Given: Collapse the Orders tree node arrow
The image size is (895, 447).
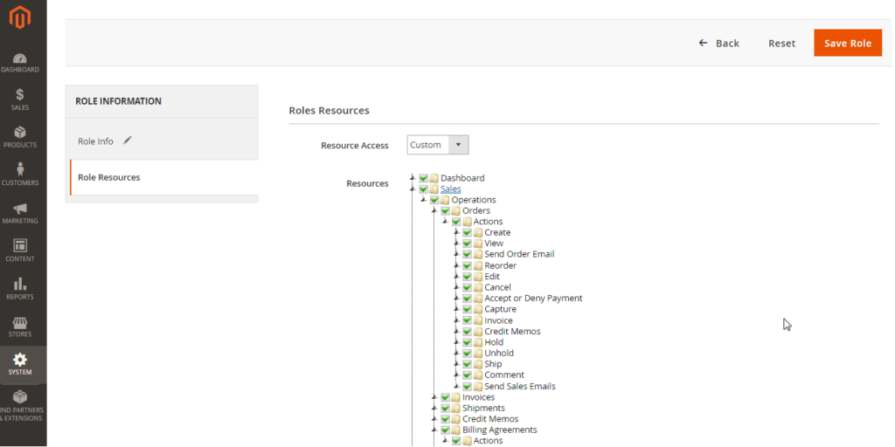Looking at the screenshot, I should [435, 211].
